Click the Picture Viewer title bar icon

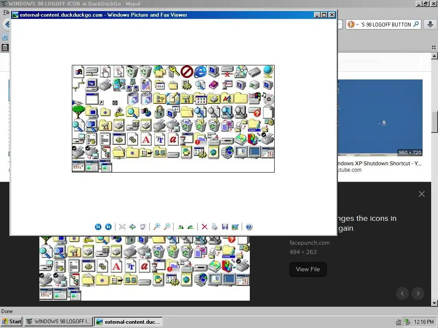(x=15, y=15)
